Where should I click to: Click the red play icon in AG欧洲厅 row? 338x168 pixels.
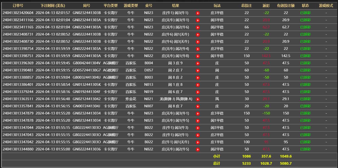click(198, 70)
